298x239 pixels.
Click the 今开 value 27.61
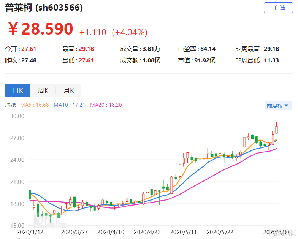tap(29, 49)
